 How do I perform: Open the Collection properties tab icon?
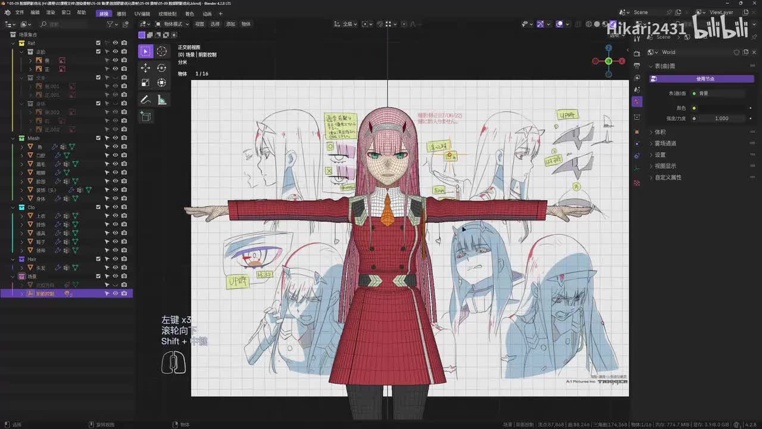tap(637, 117)
